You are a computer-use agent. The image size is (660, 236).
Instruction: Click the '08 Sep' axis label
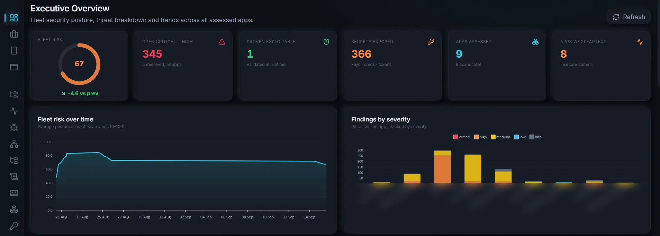pyautogui.click(x=247, y=217)
